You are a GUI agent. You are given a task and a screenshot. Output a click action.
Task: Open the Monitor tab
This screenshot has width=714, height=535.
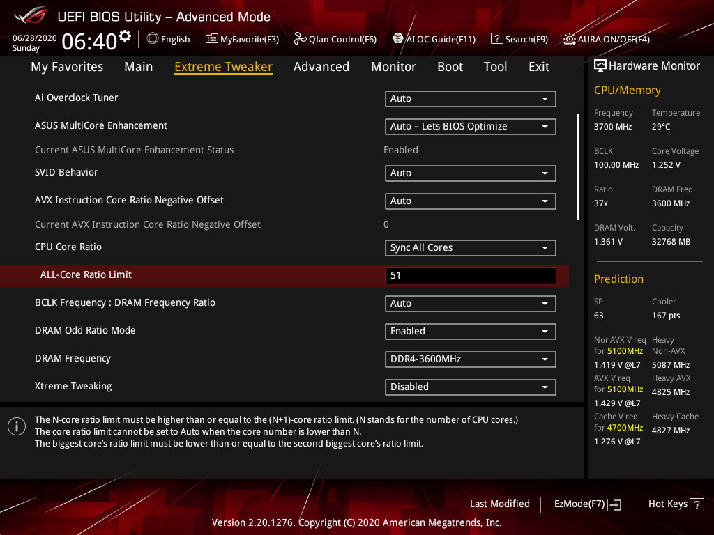click(393, 67)
